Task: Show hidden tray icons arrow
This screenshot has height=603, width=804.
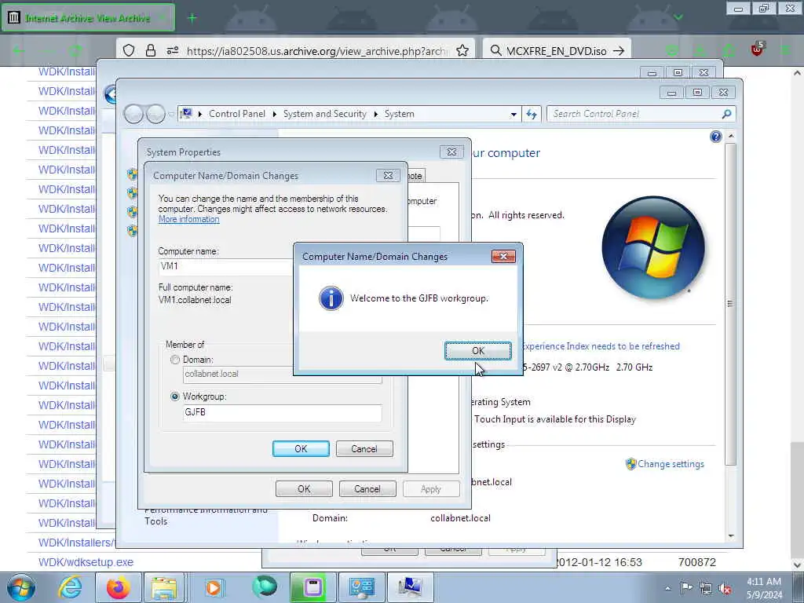Action: [667, 588]
